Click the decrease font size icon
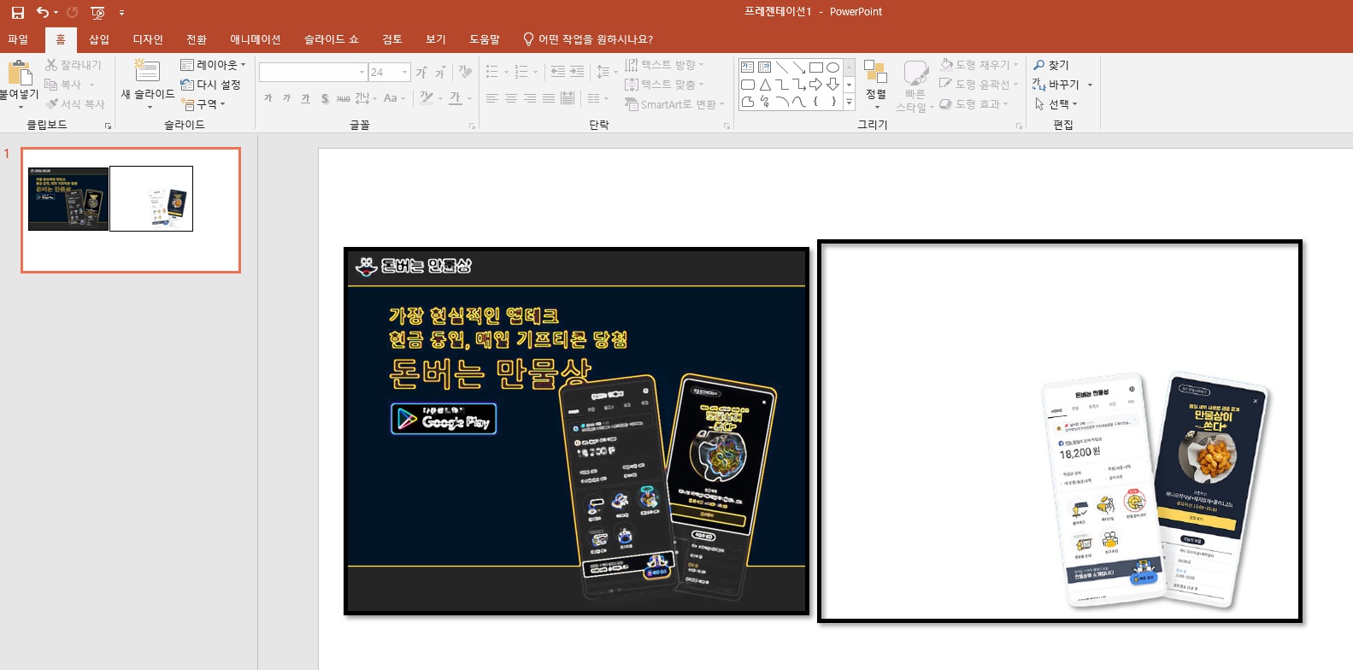1353x670 pixels. pyautogui.click(x=440, y=73)
